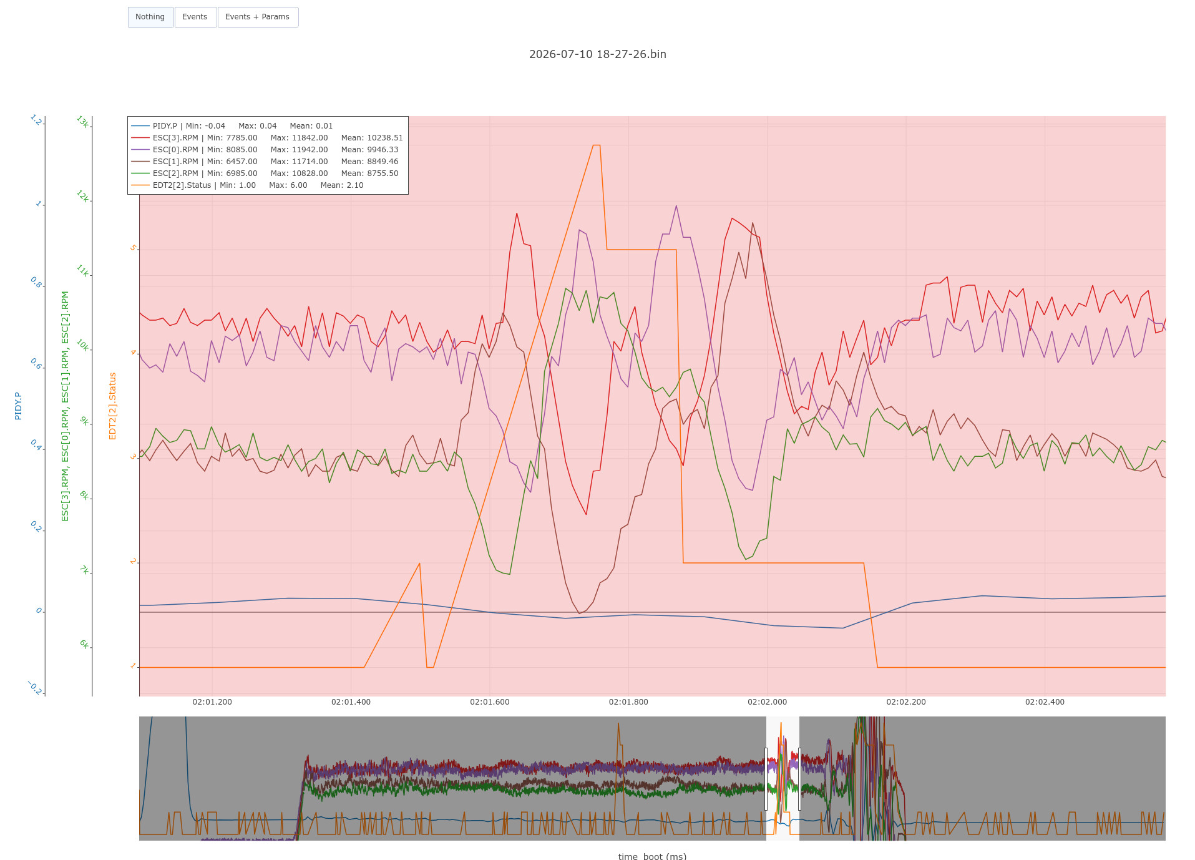1195x860 pixels.
Task: Click the 13k RPM axis tick
Action: coord(83,122)
